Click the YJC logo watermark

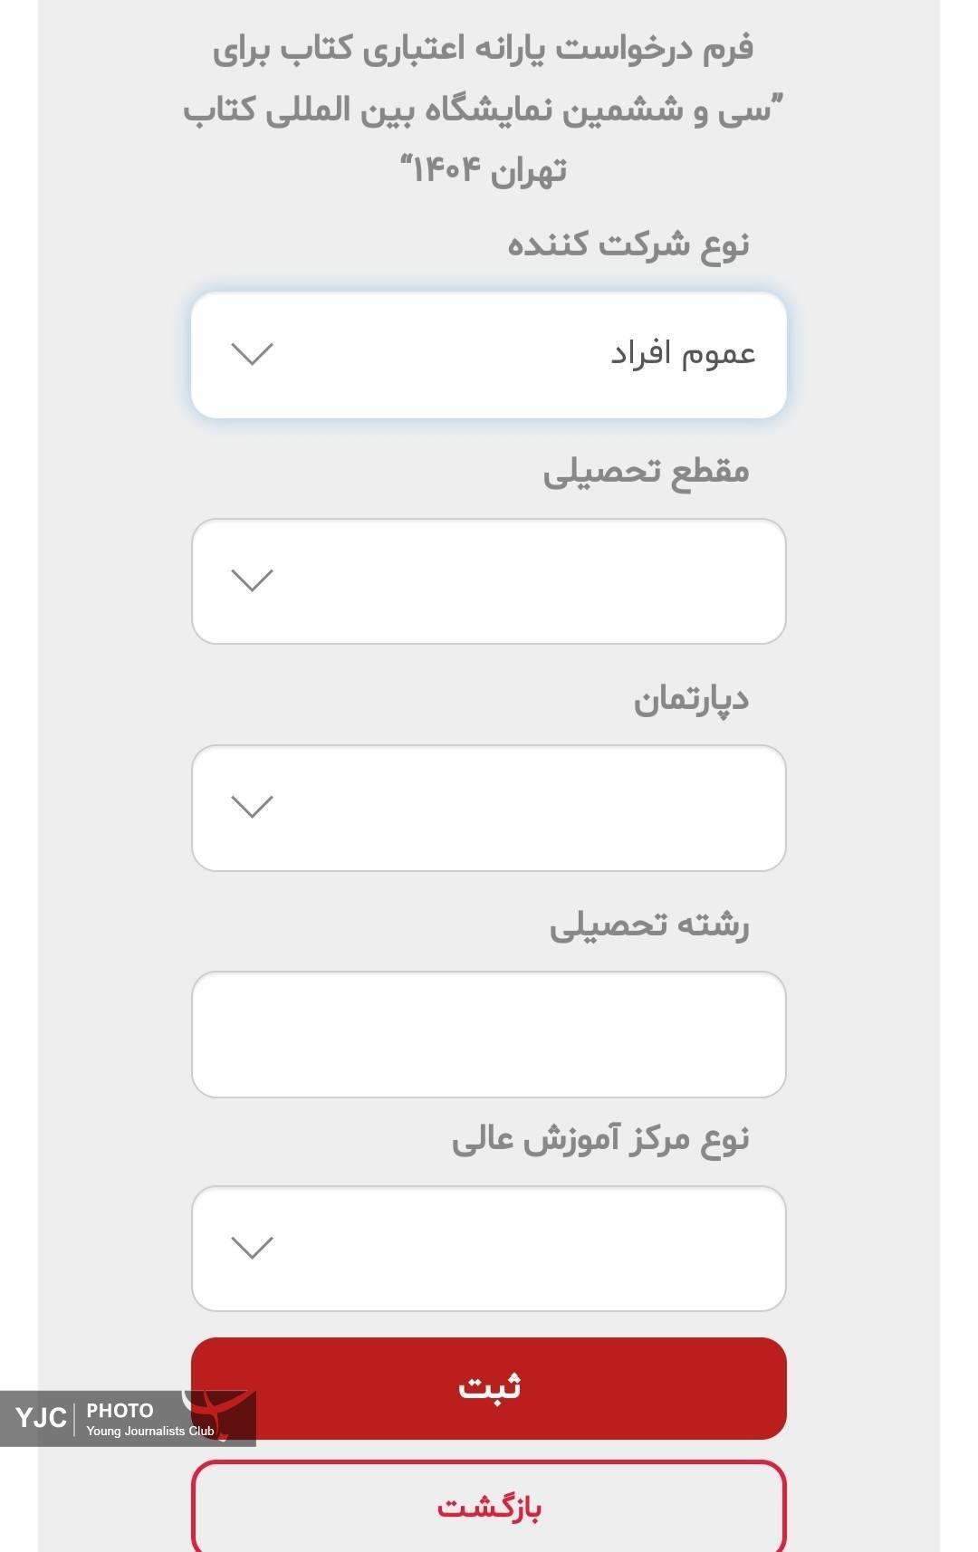pyautogui.click(x=41, y=1417)
